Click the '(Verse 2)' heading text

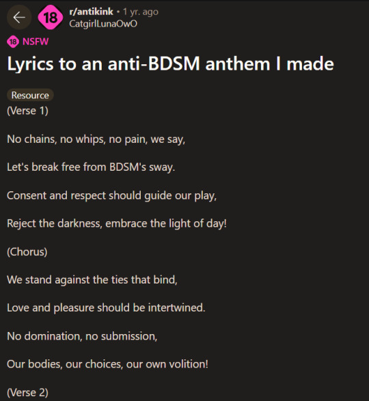pos(27,393)
